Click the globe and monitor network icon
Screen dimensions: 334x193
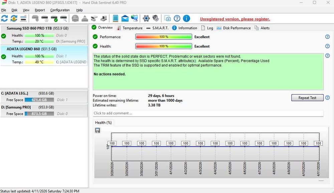134,19
